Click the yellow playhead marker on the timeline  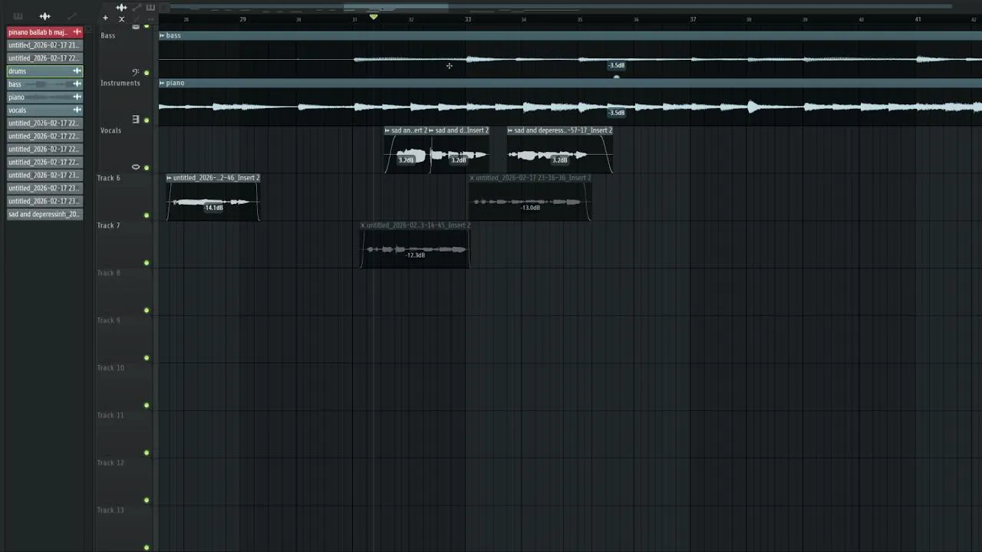tap(374, 17)
